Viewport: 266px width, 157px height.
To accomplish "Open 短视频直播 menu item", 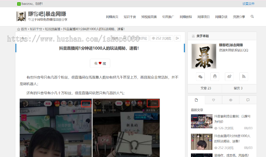I will tap(149, 17).
